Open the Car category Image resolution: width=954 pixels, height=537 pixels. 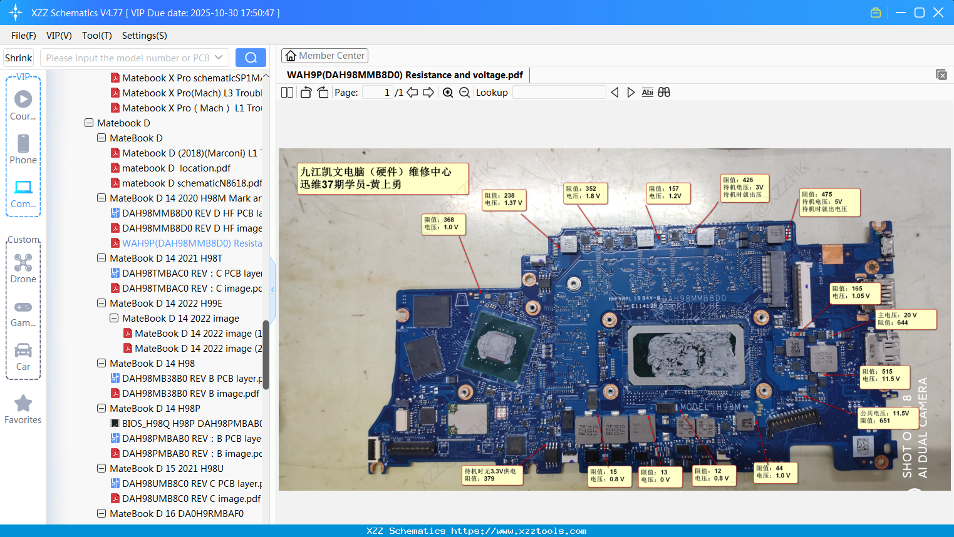[x=23, y=356]
